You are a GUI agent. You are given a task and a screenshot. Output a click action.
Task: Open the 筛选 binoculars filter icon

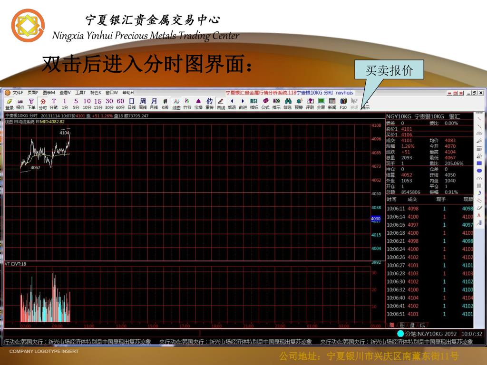pos(288,104)
